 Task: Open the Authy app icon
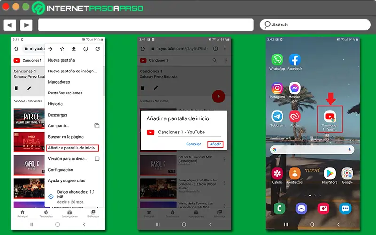(295, 117)
